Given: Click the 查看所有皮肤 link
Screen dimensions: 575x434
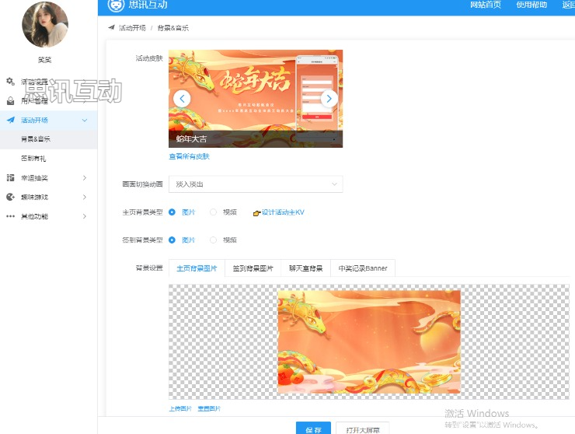Looking at the screenshot, I should point(190,156).
